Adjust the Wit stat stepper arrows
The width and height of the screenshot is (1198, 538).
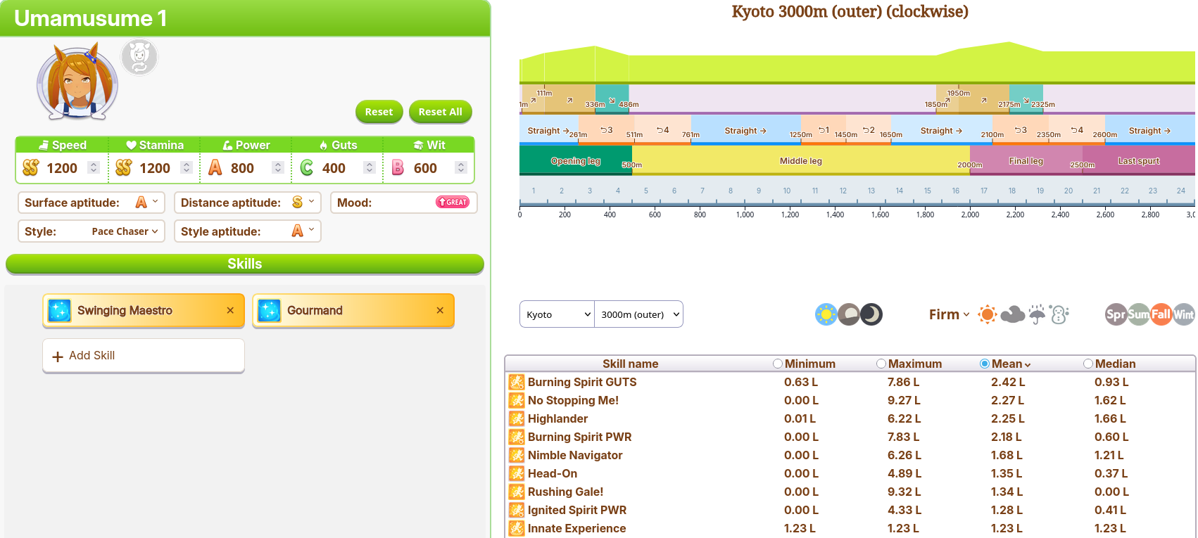coord(461,167)
